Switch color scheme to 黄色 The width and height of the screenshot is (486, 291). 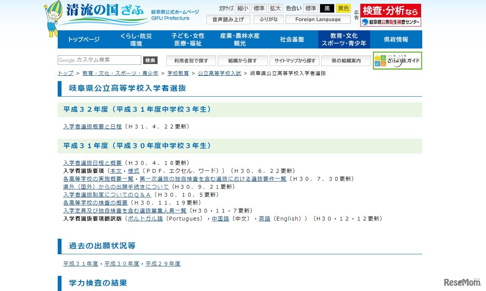coord(343,8)
